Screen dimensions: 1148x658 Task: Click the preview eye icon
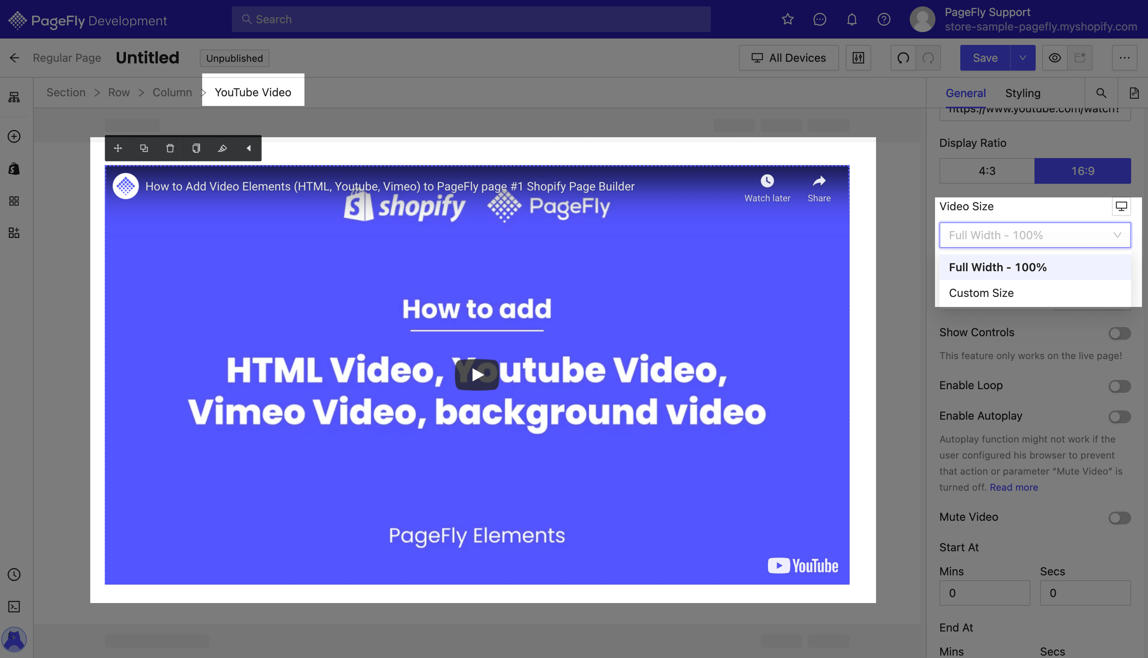coord(1054,58)
